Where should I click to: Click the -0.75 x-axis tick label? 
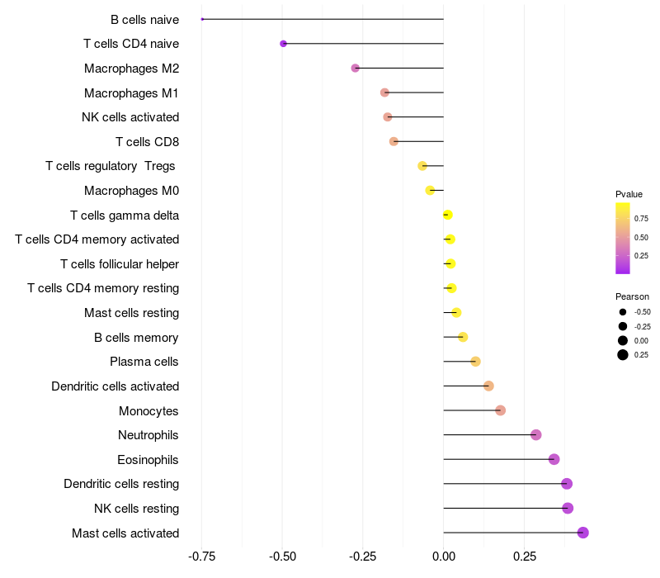(202, 557)
